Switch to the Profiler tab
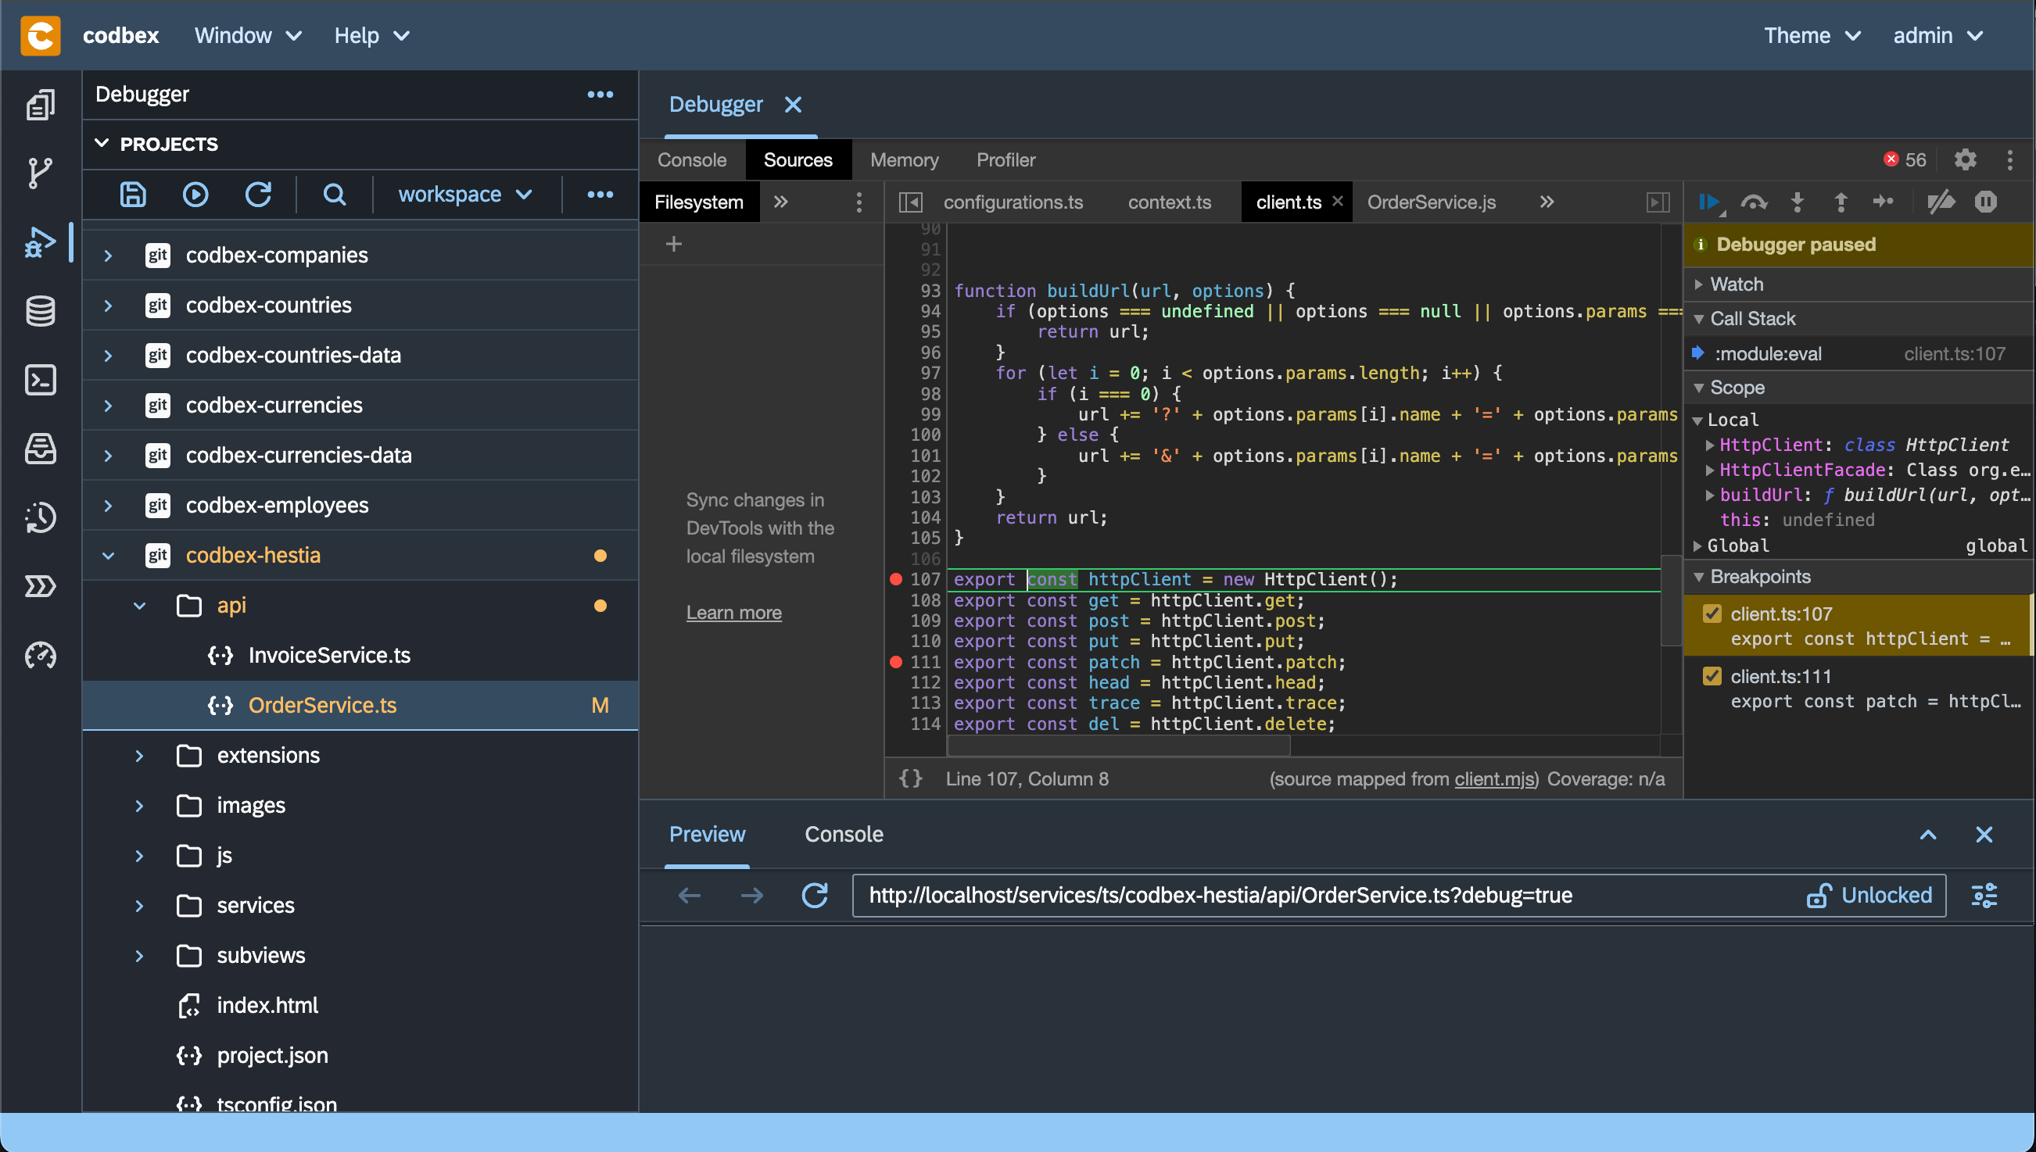 coord(1005,159)
